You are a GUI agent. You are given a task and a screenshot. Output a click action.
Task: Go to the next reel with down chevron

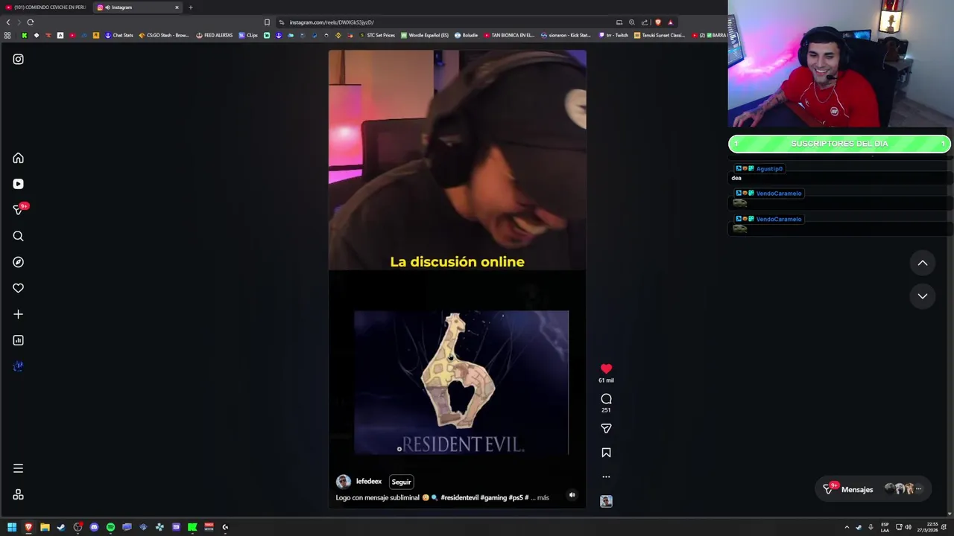tap(923, 296)
